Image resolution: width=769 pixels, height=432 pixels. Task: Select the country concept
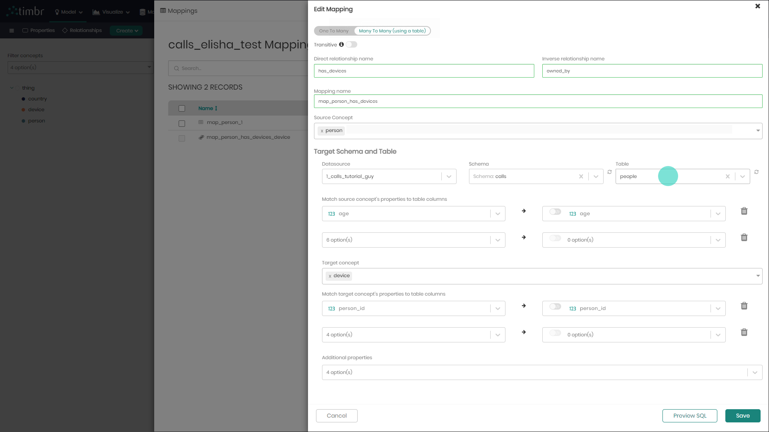[37, 99]
